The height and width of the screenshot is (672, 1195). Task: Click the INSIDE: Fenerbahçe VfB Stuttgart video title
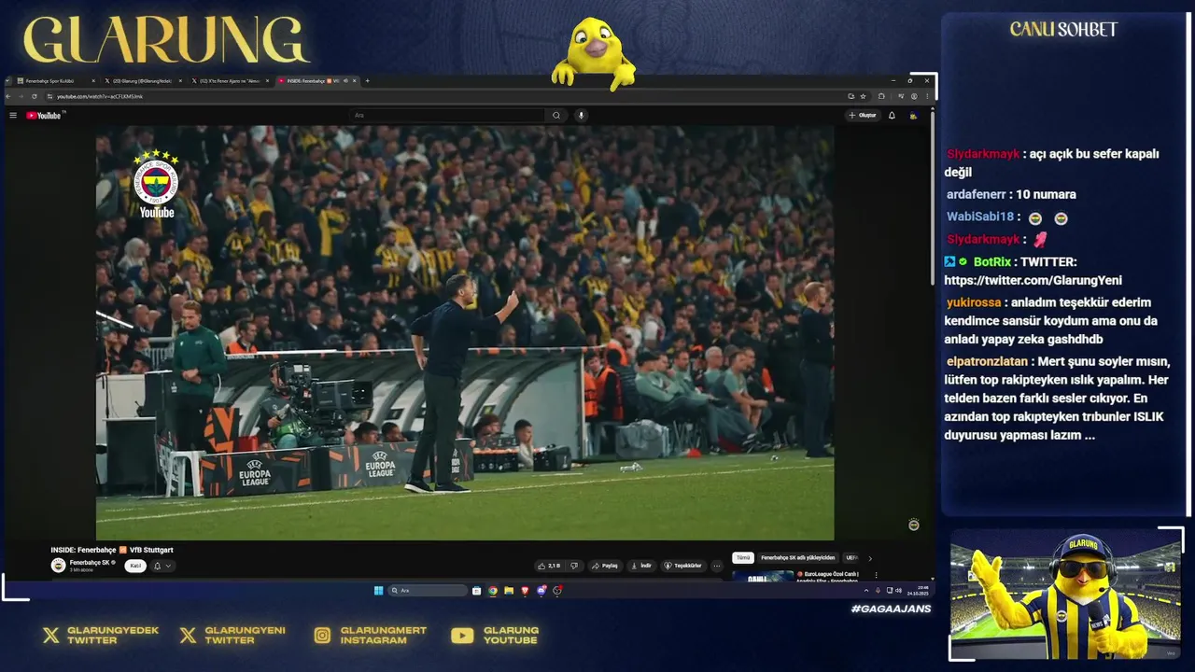[x=112, y=550]
